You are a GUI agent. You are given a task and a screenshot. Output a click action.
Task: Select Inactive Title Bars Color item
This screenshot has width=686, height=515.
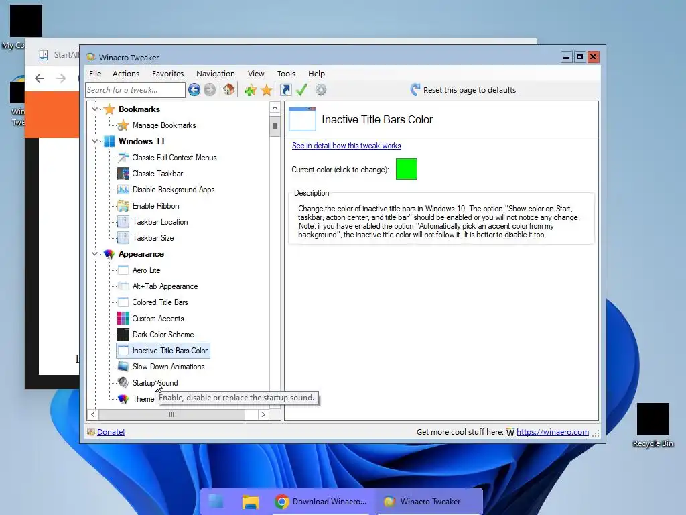pyautogui.click(x=169, y=350)
